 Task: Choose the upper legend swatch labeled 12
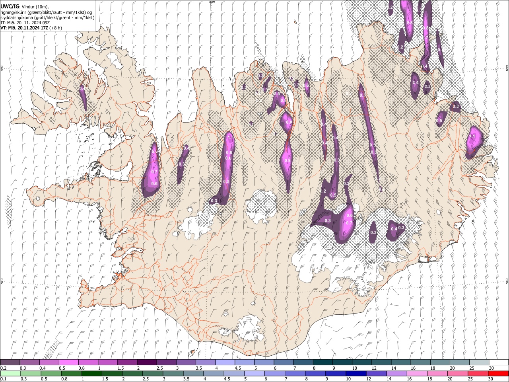[381, 362]
